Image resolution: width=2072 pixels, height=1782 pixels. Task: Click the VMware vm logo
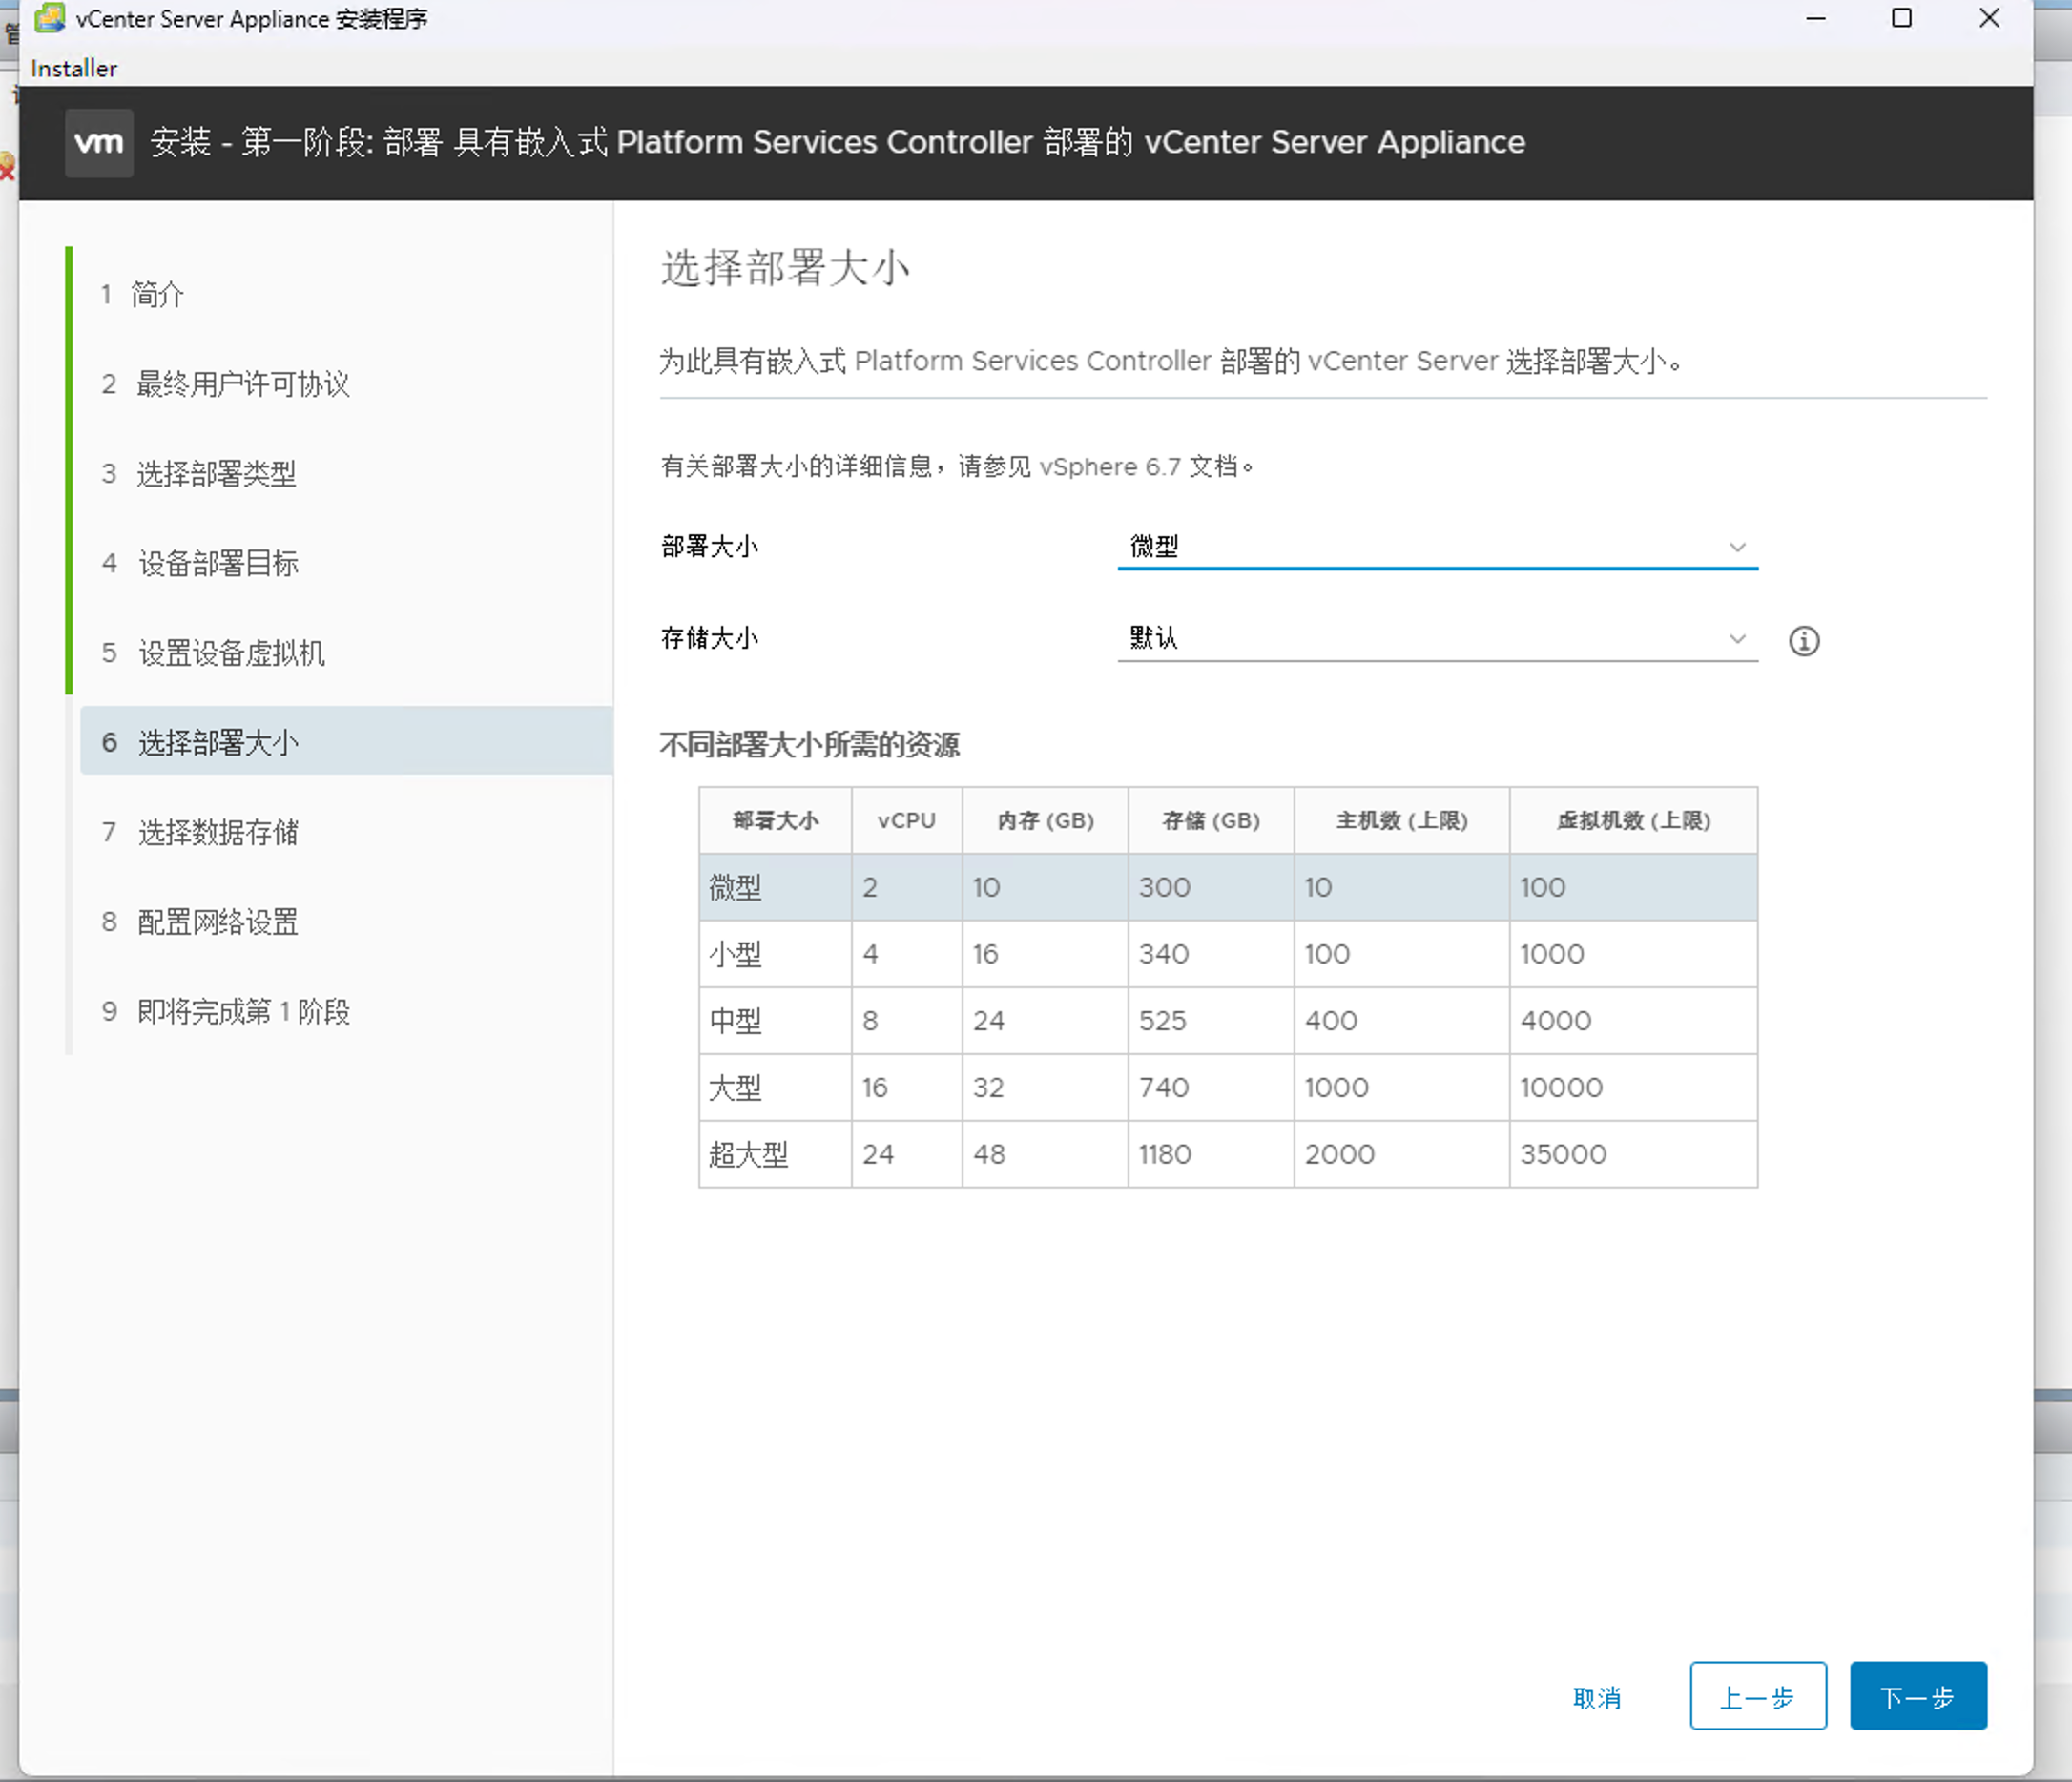click(x=99, y=143)
